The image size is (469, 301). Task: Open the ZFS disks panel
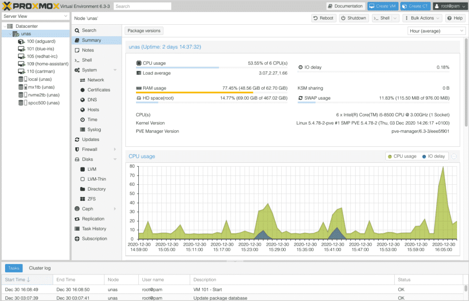92,199
